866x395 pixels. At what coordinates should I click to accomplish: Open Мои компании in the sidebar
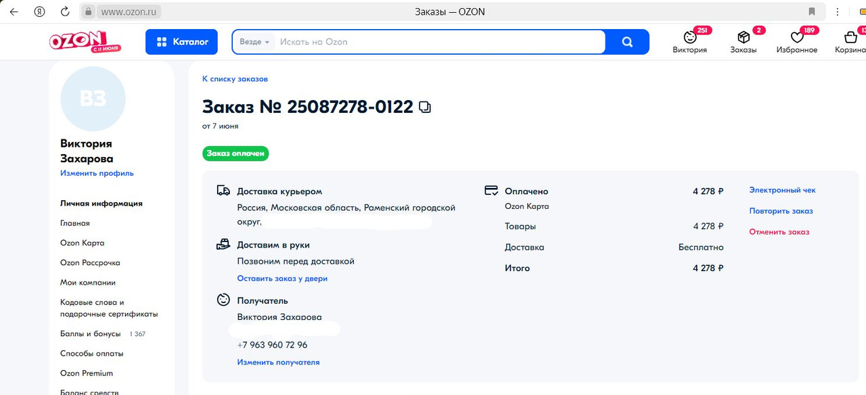point(88,283)
